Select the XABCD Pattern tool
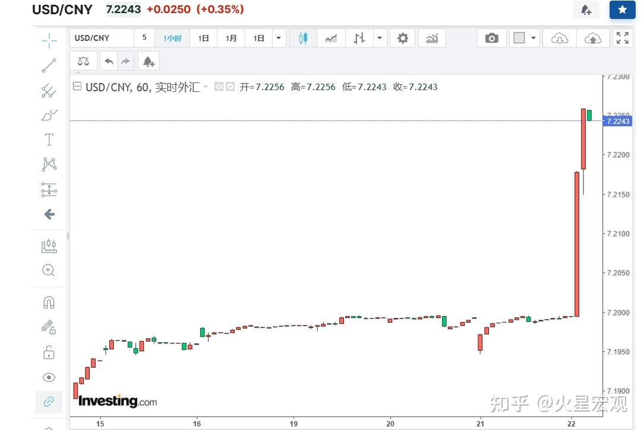 49,164
